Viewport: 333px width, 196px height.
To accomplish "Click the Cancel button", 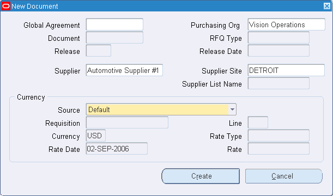I will click(284, 176).
